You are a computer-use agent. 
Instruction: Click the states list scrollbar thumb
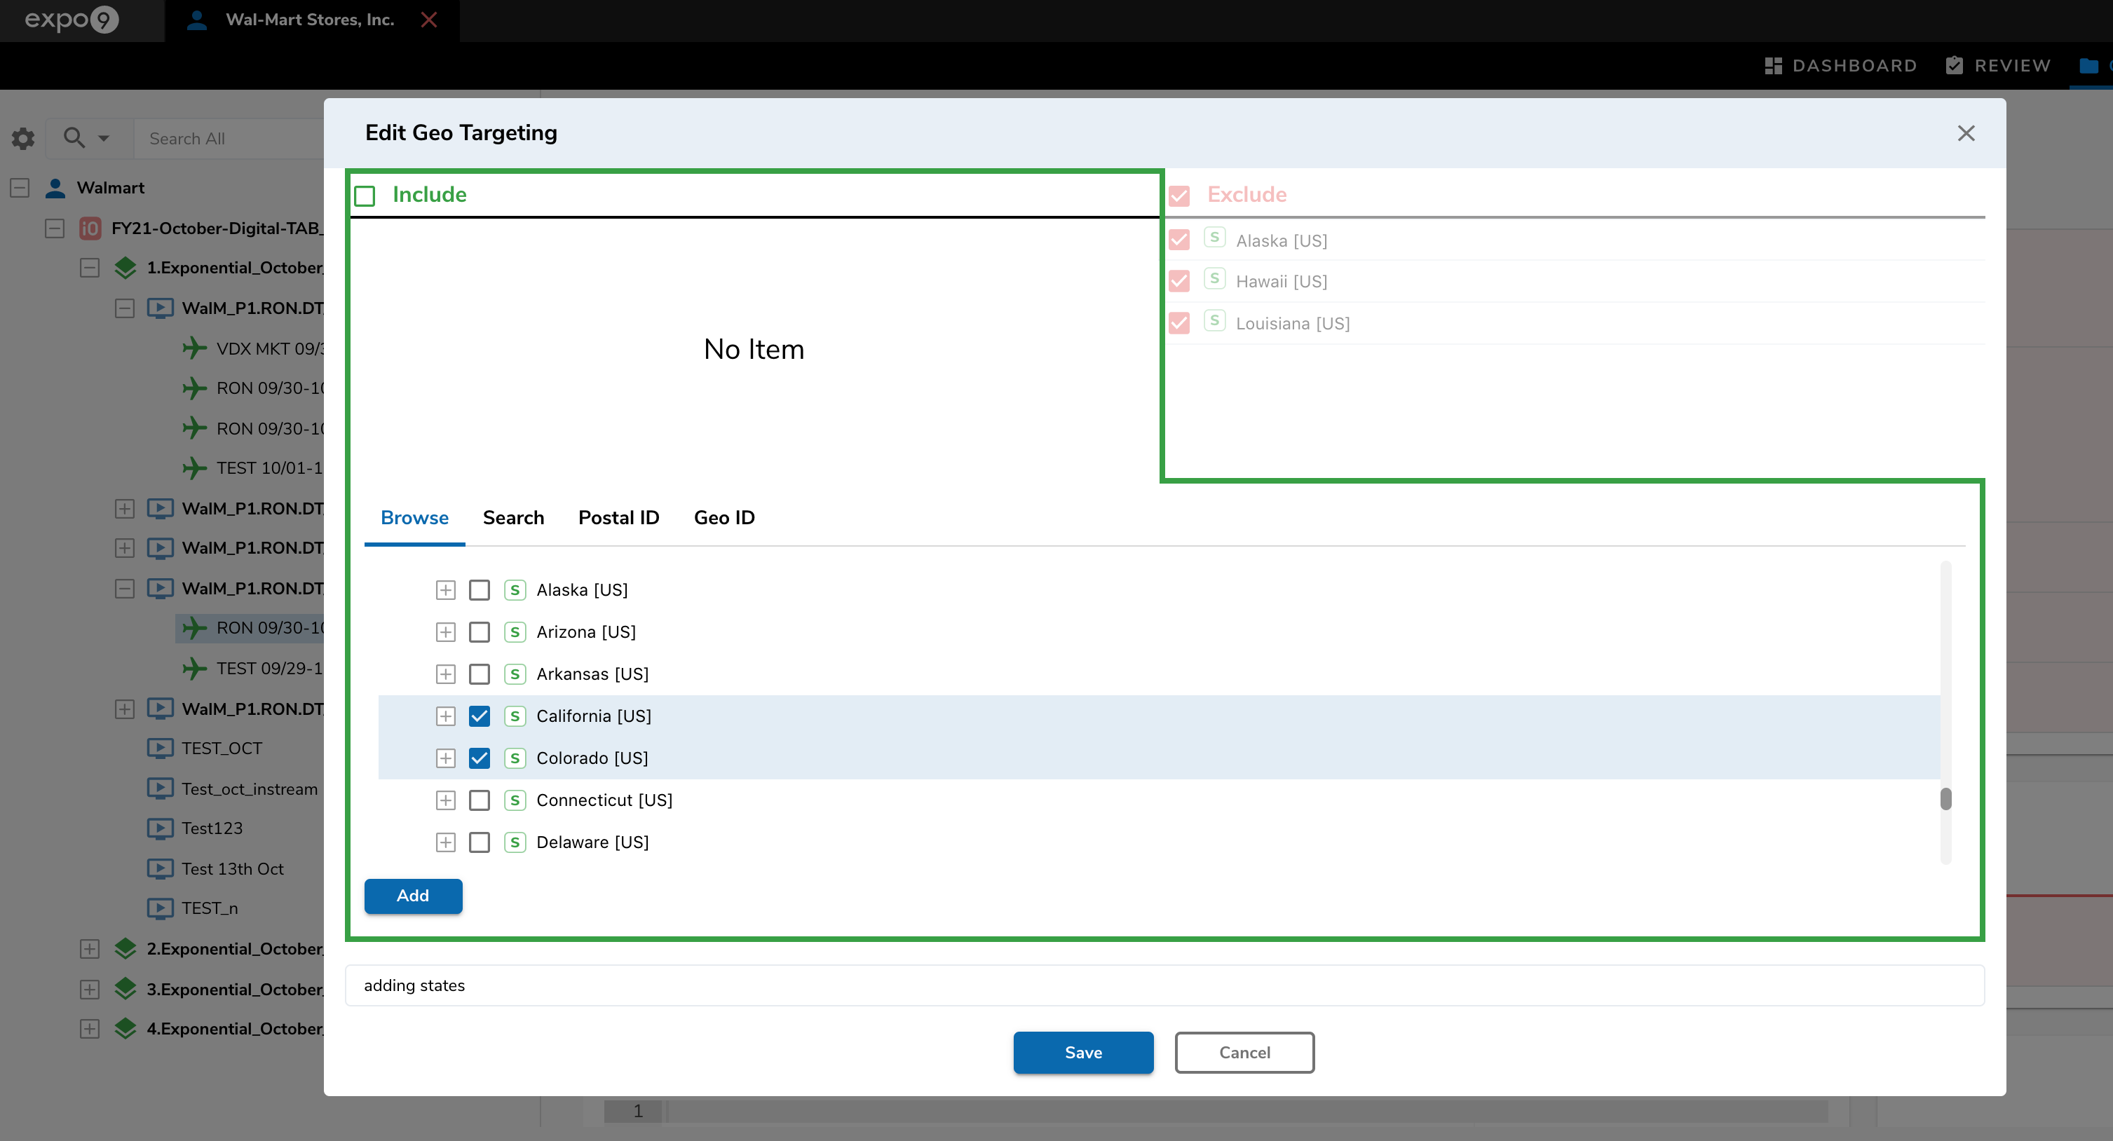[1945, 799]
